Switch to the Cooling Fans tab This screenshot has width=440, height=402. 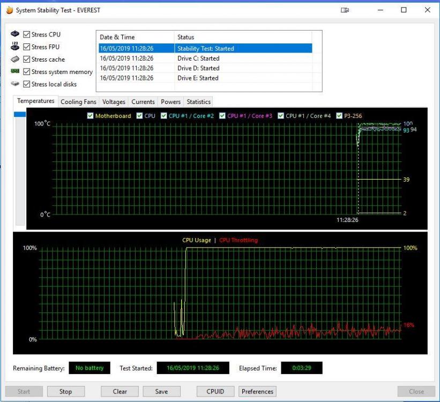(78, 102)
